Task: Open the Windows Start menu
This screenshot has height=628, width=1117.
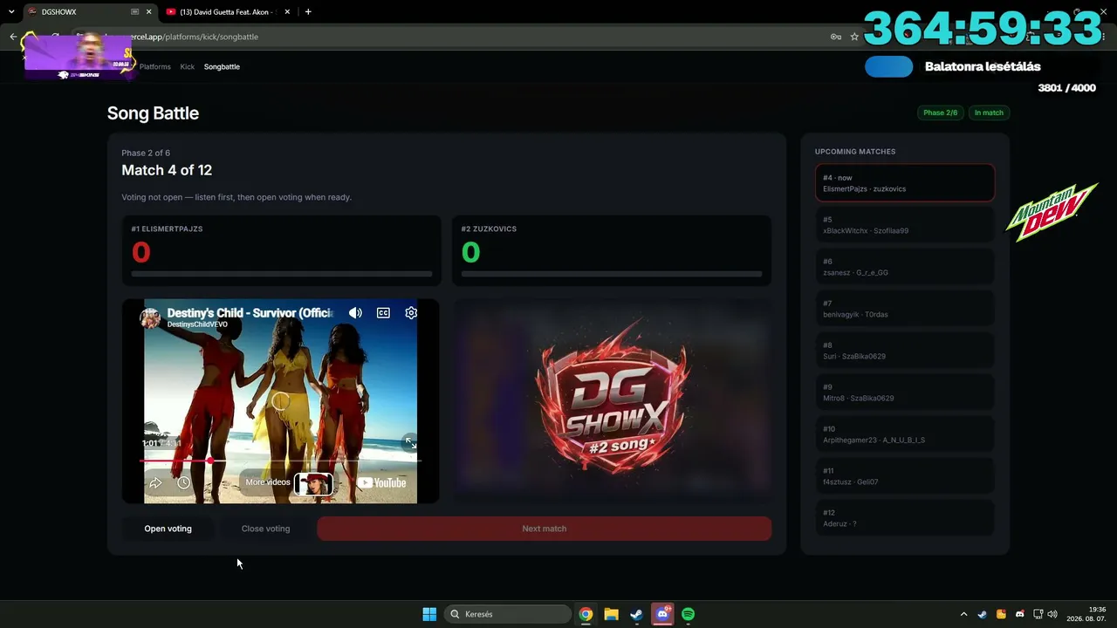Action: (x=429, y=614)
